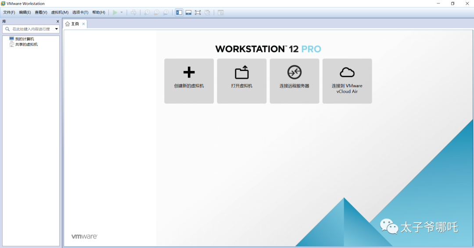Toggle the thumbnail bar view icon

point(188,12)
